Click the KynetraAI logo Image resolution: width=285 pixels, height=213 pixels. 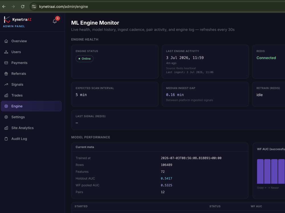[x=17, y=20]
